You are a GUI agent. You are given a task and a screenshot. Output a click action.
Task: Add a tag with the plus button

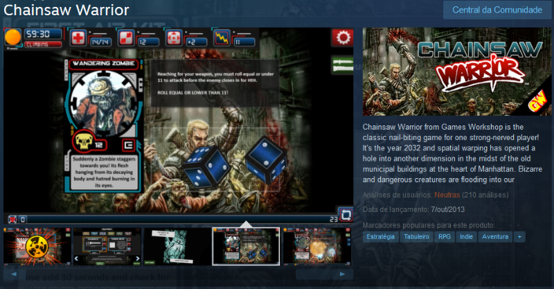pos(519,236)
